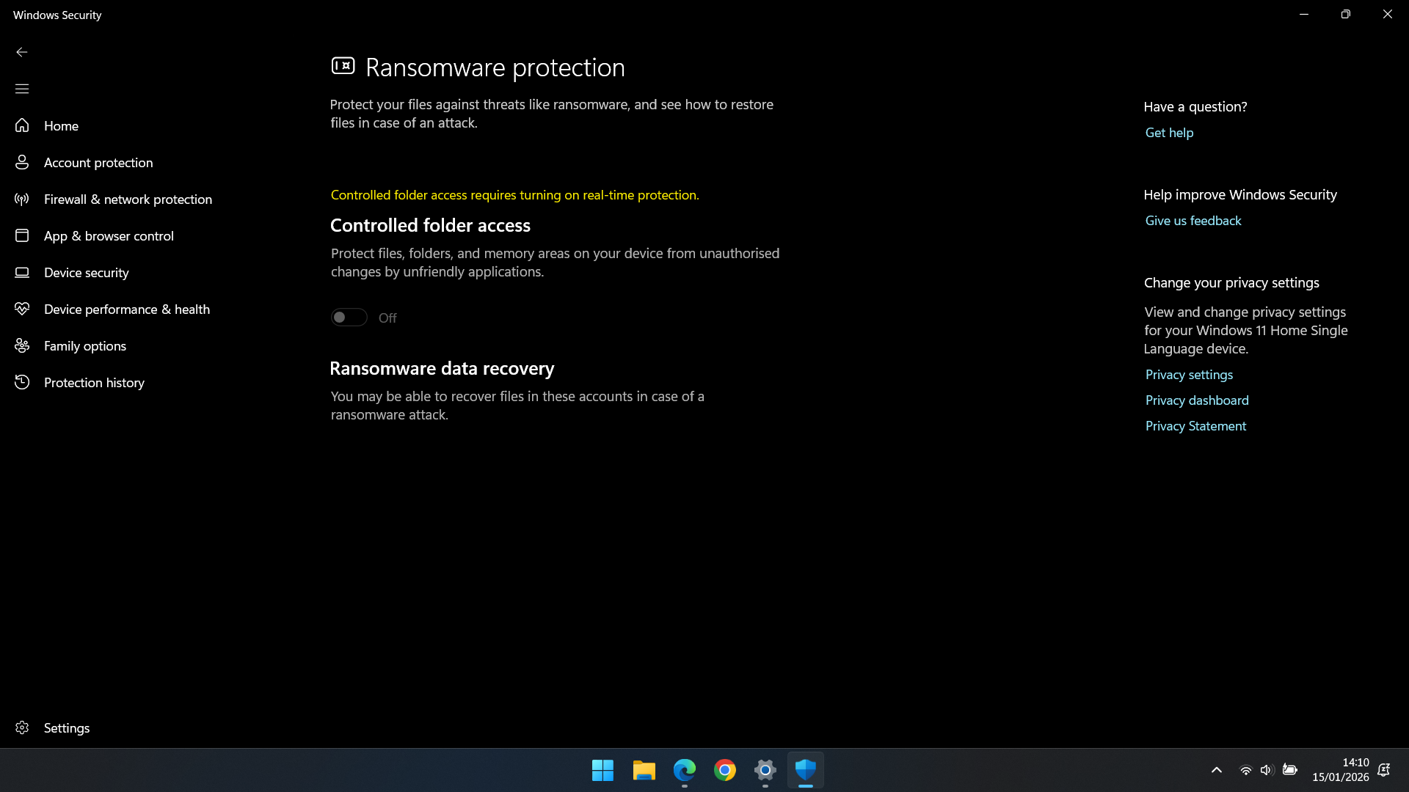Open Home via house icon
Image resolution: width=1409 pixels, height=792 pixels.
(22, 125)
